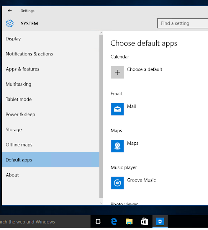Select Offline maps
The width and height of the screenshot is (208, 230).
[x=51, y=144]
